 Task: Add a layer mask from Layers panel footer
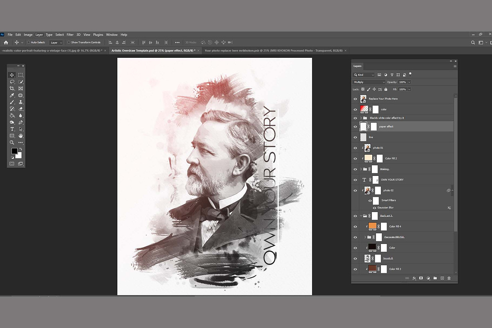click(x=421, y=278)
